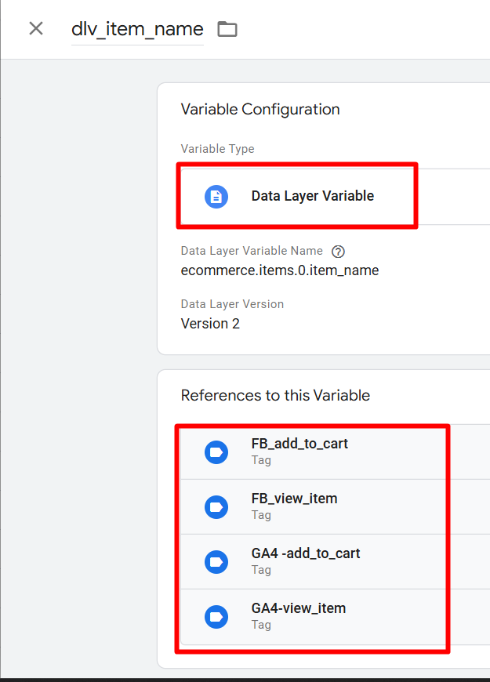Click the Variable Type label

click(x=217, y=149)
